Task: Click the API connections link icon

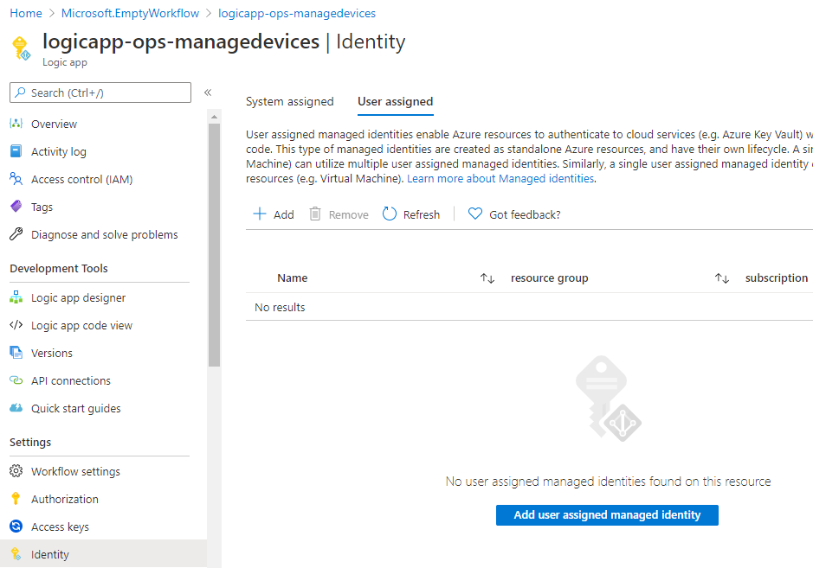Action: [16, 380]
